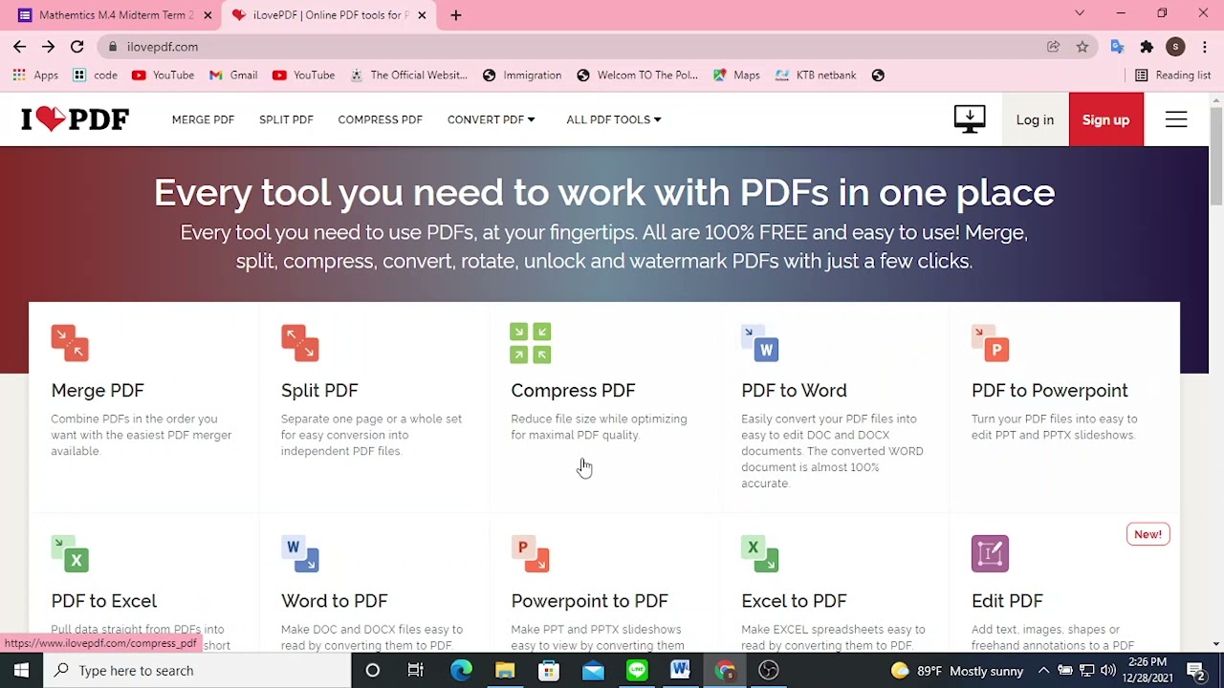Viewport: 1224px width, 688px height.
Task: Click the green Compress PDF icon
Action: (531, 343)
